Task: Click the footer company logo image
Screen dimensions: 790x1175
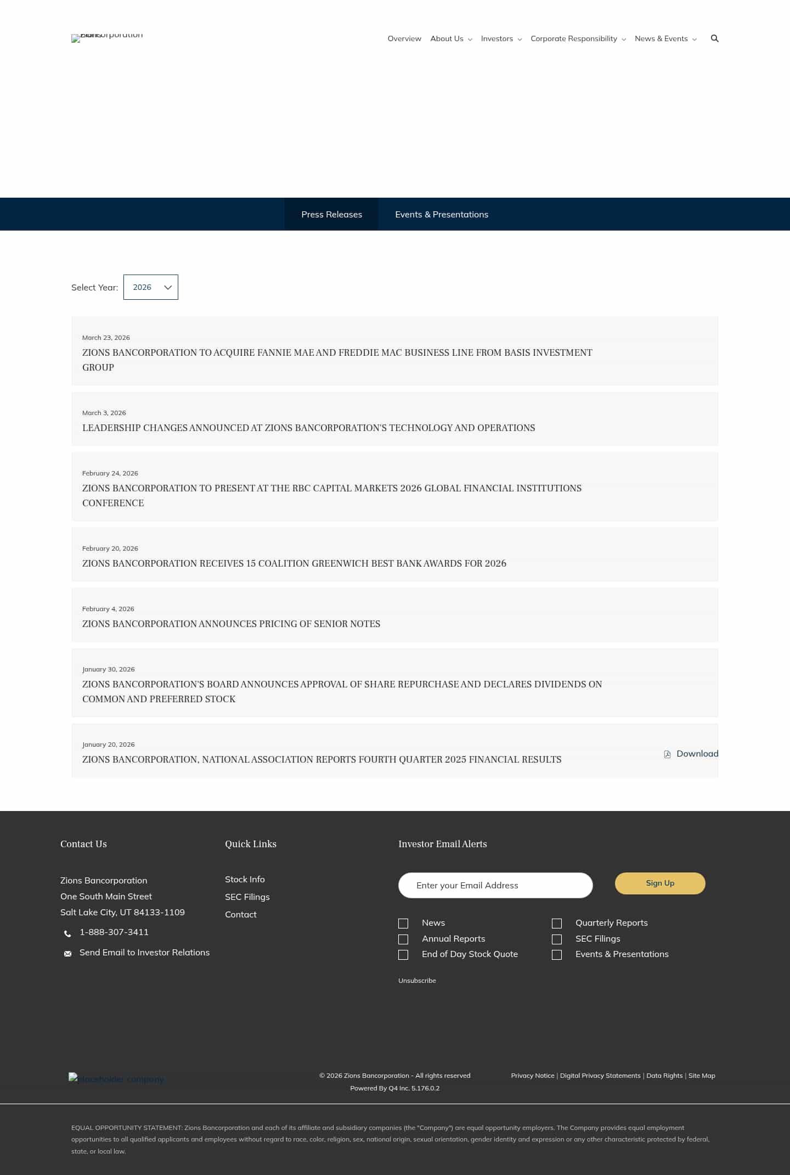Action: click(x=116, y=1079)
